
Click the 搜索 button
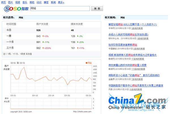[97, 9]
